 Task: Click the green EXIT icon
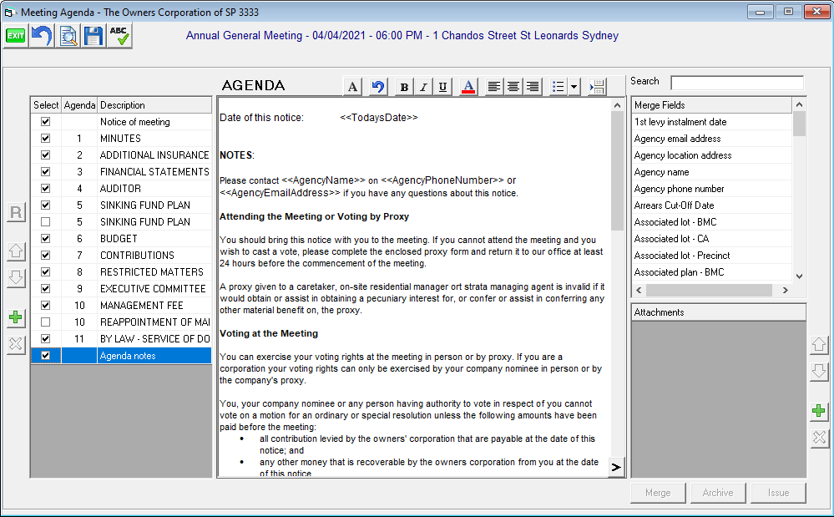click(15, 35)
